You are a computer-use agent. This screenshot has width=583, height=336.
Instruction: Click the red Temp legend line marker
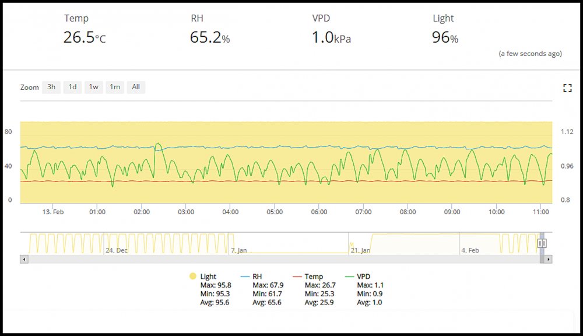[x=297, y=276]
